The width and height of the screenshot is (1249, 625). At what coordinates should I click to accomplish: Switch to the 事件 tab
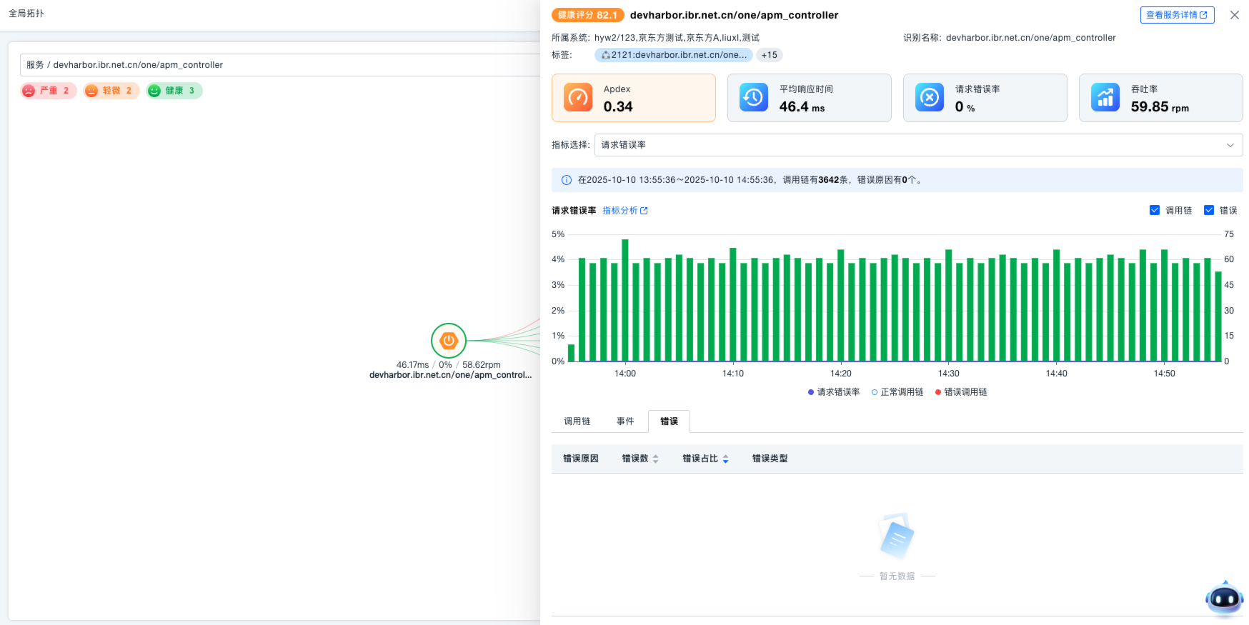624,421
